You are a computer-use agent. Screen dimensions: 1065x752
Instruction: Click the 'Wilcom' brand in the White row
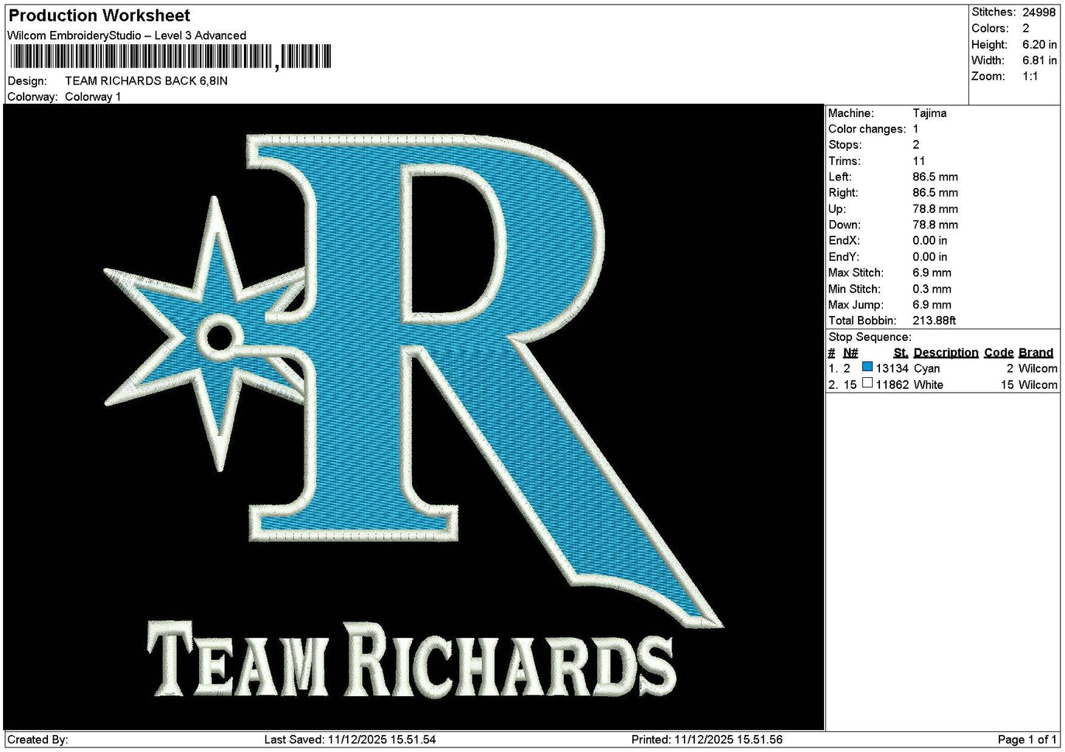pyautogui.click(x=1038, y=384)
